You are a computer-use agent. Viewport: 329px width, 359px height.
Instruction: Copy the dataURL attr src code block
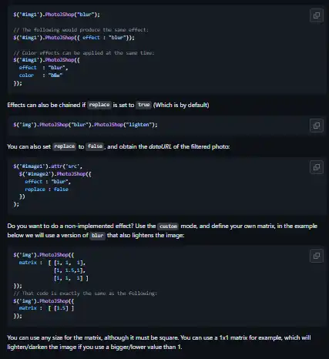click(x=317, y=167)
